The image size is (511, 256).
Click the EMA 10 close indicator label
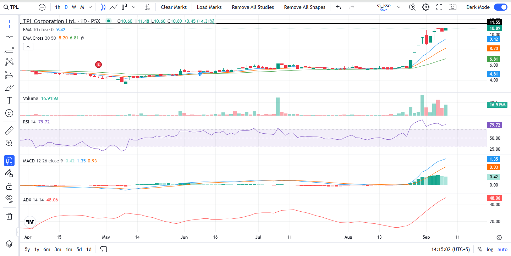click(x=38, y=30)
